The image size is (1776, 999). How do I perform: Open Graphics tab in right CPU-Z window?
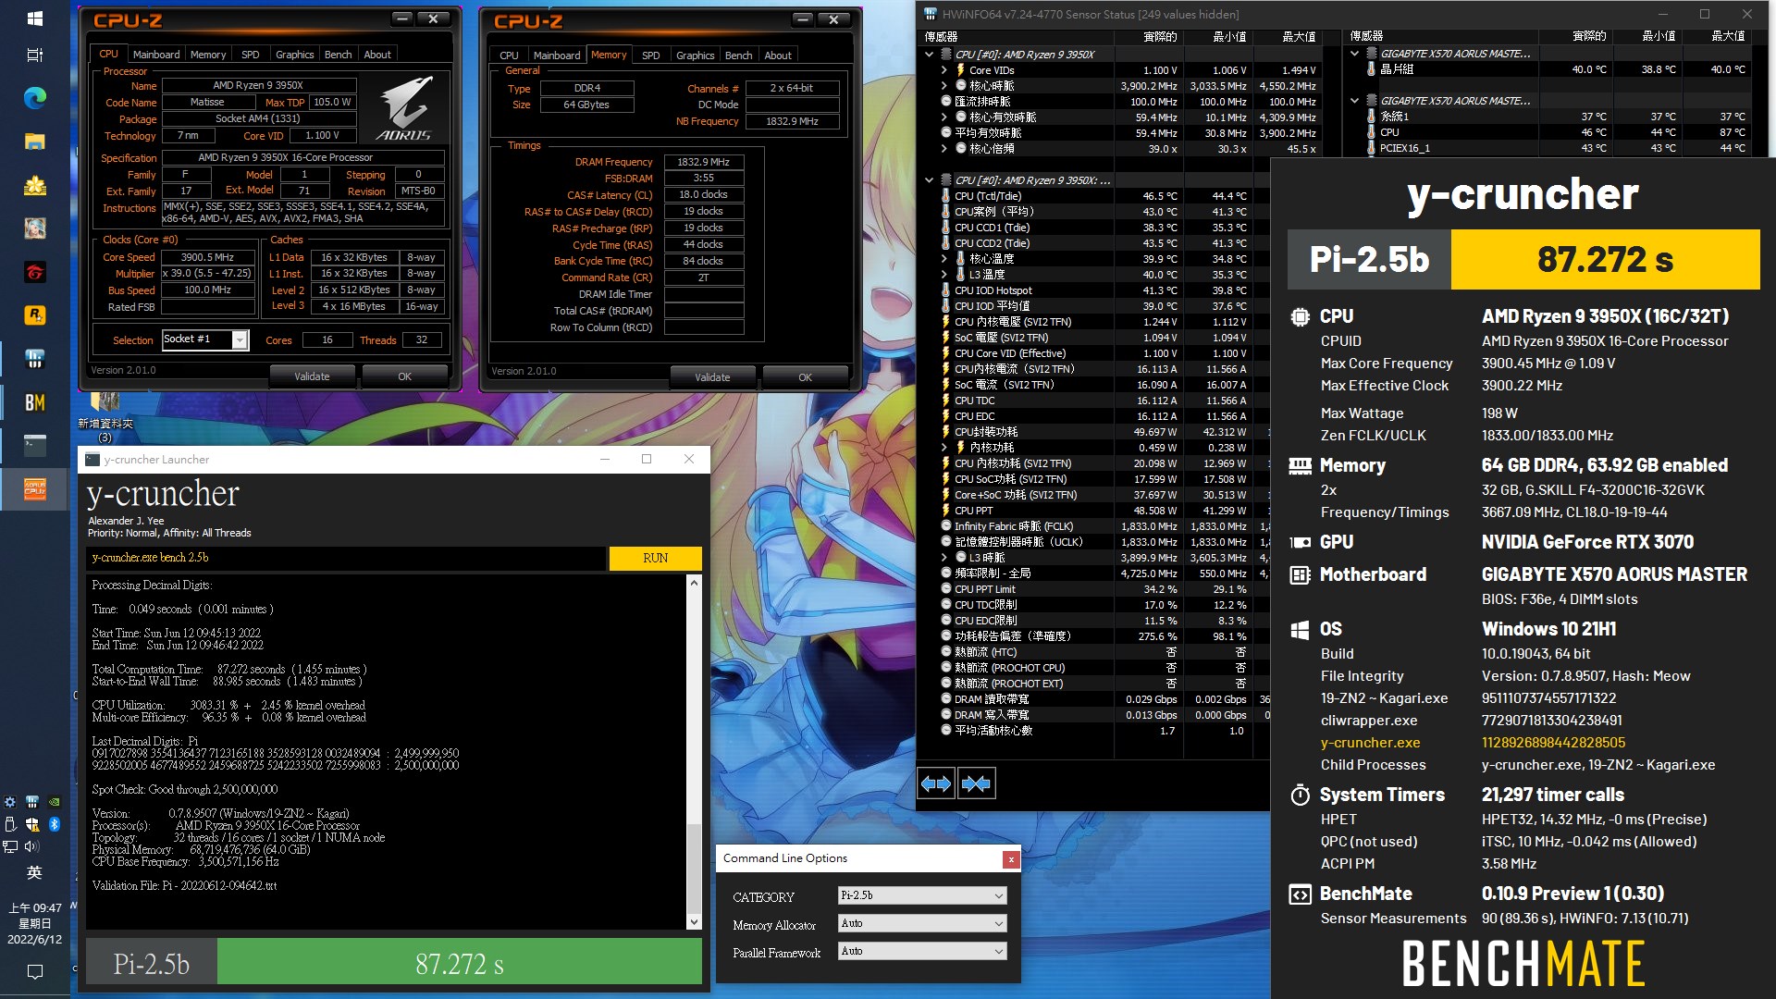pyautogui.click(x=695, y=55)
